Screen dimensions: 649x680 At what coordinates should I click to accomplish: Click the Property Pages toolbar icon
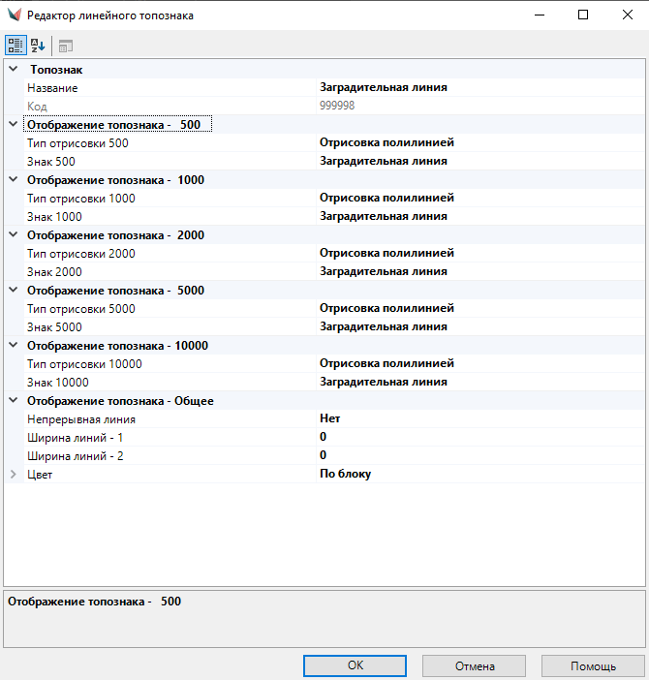[65, 46]
